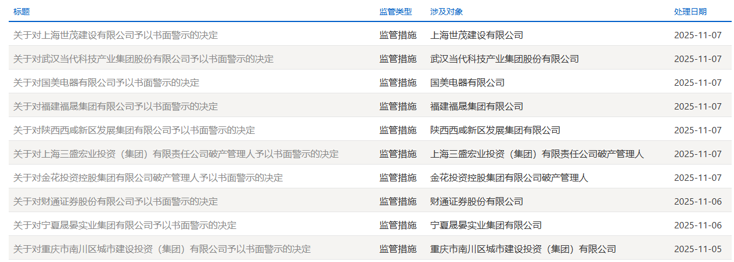The width and height of the screenshot is (734, 262).
Task: Select 监管措施 cell in 宁夏晟晏实业 row
Action: coord(398,225)
